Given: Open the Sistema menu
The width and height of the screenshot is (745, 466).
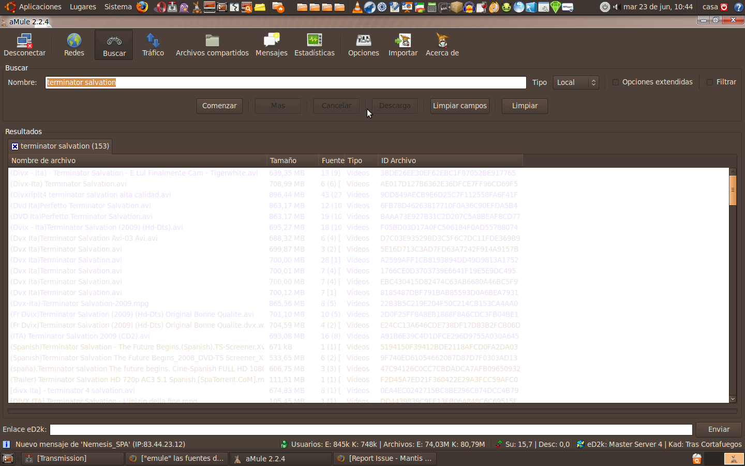Looking at the screenshot, I should tap(118, 7).
